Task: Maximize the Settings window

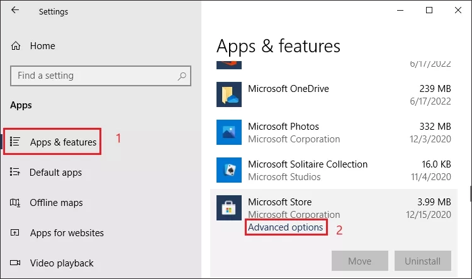Action: (x=429, y=10)
